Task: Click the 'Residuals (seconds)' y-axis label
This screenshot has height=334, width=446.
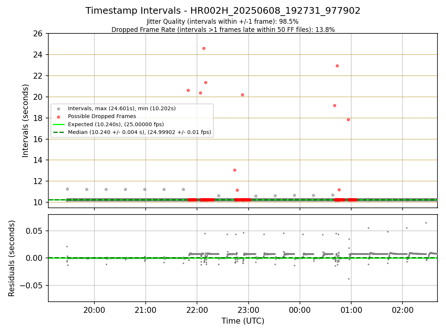Action: [12, 258]
